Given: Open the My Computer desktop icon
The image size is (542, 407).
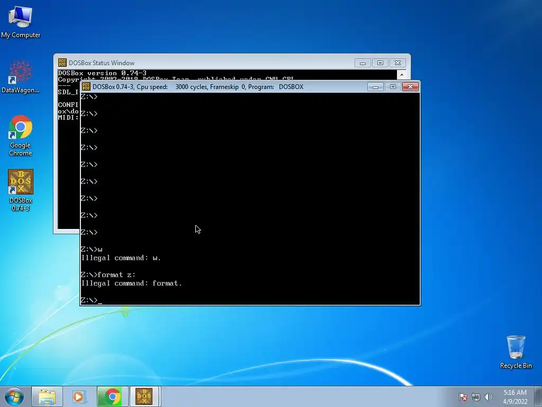Looking at the screenshot, I should tap(21, 22).
